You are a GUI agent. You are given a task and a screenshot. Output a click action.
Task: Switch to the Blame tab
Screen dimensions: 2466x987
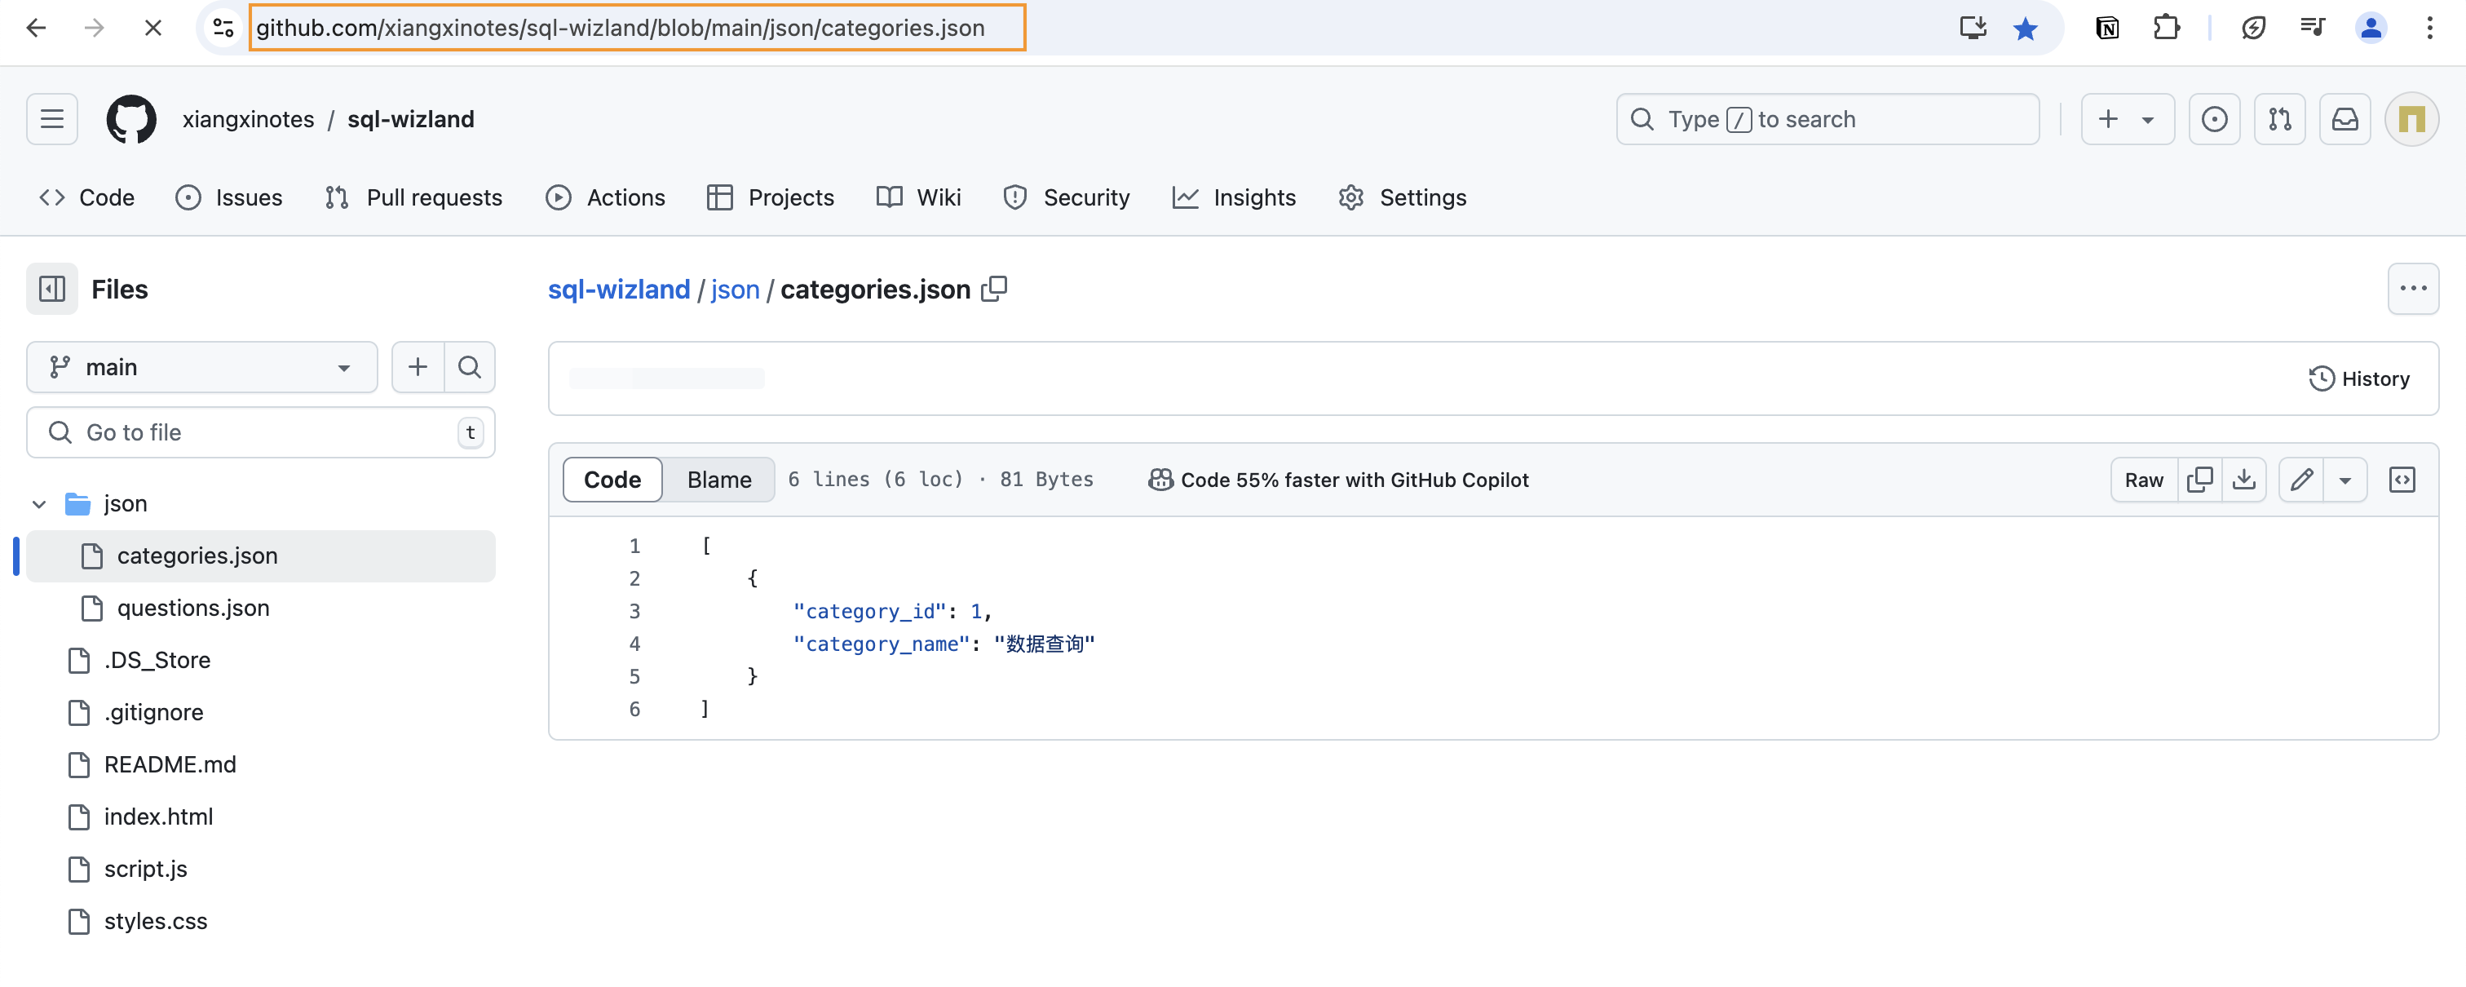tap(718, 479)
